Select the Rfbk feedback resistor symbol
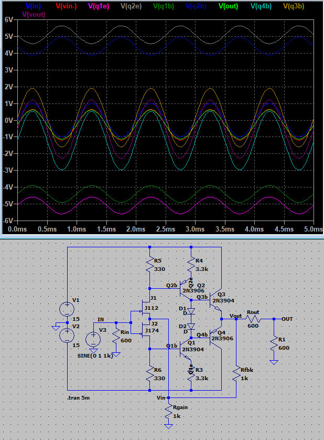 point(236,373)
